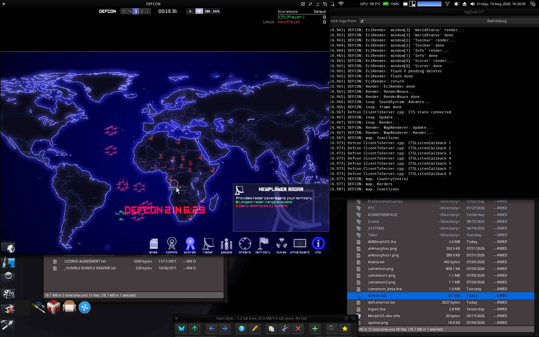Viewport: 539px width, 337px height.
Task: Open the magnifier folder desktop icon
Action: (x=8, y=277)
